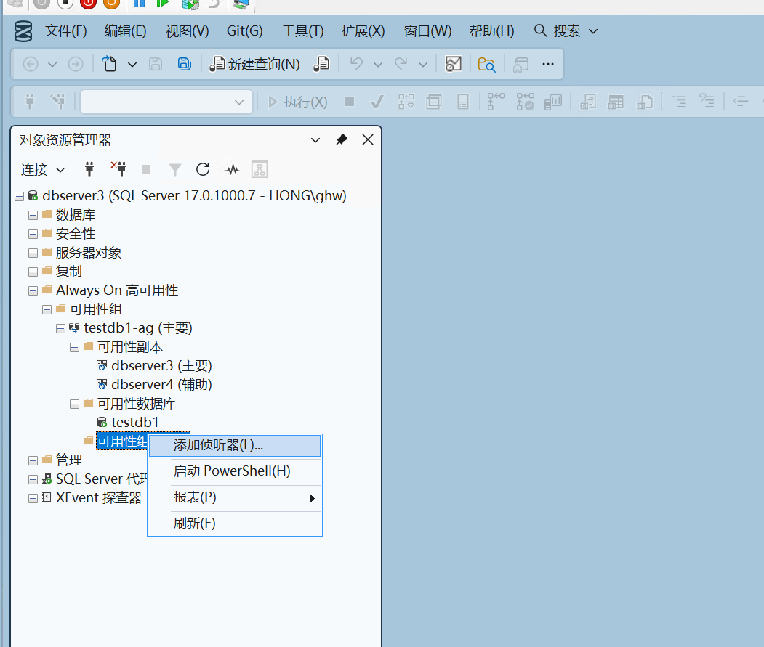Screen dimensions: 764x647
Task: Choose 启动 PowerShell(H) in context menu
Action: [232, 471]
